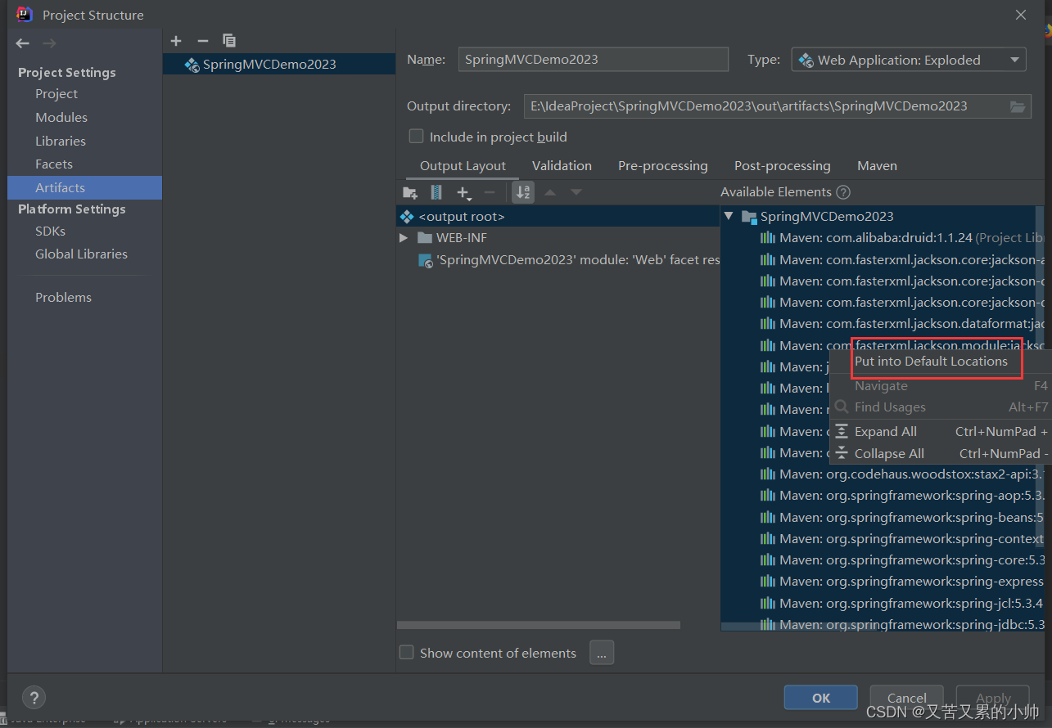Select Navigate in context menu
This screenshot has height=728, width=1052.
point(939,386)
